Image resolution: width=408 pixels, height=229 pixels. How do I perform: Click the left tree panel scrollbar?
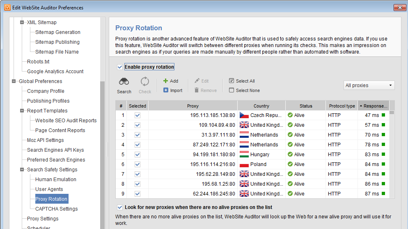[x=103, y=155]
